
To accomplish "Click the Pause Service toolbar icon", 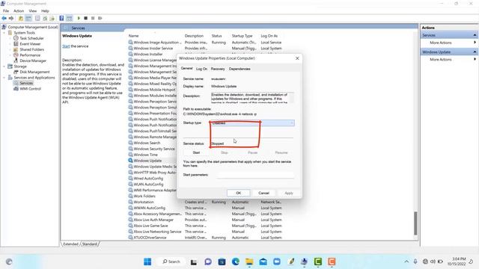I will (x=93, y=18).
